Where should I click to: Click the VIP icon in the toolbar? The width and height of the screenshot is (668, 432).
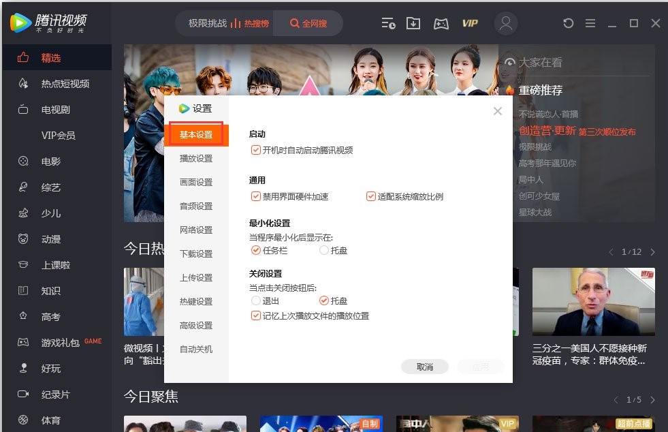pyautogui.click(x=470, y=22)
